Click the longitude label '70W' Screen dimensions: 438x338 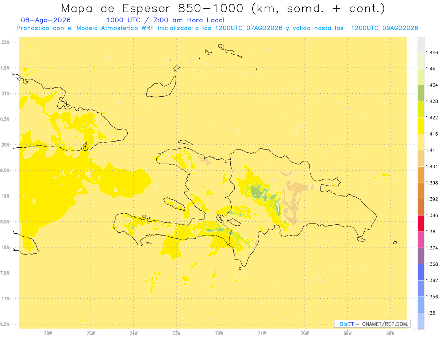[305, 333]
